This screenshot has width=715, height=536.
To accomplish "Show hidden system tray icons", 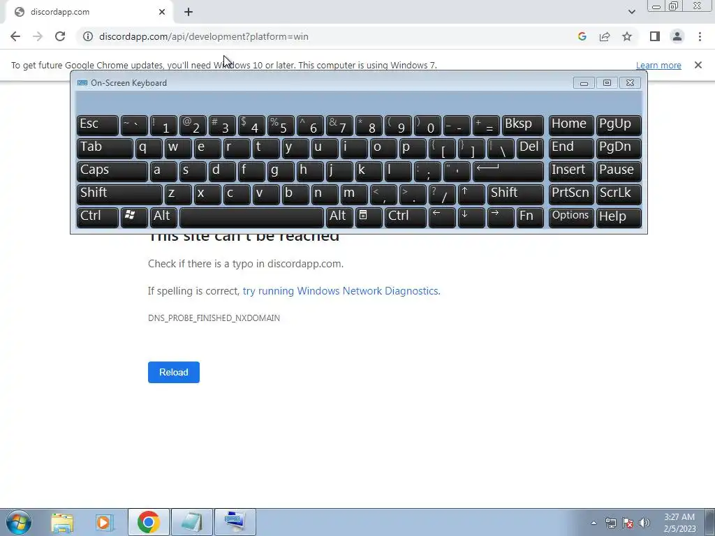I will coord(594,523).
